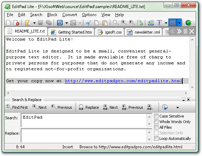This screenshot has height=156, width=202.
Task: Switch to the newsletter.xml tab
Action: click(x=144, y=32)
